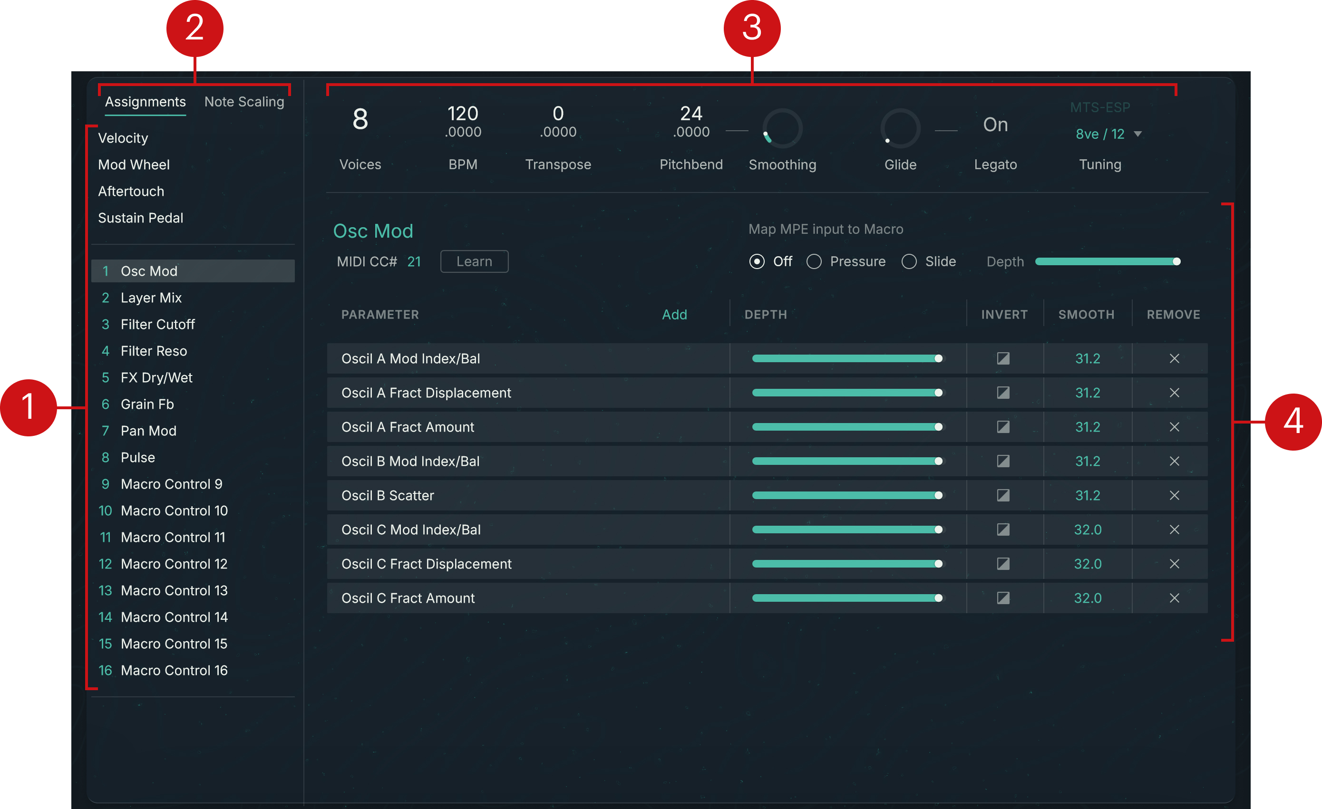Remove the Oscil B Scatter parameter

pos(1174,495)
